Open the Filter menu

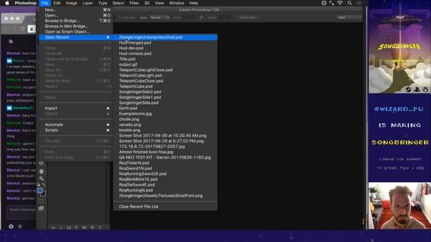pyautogui.click(x=134, y=3)
